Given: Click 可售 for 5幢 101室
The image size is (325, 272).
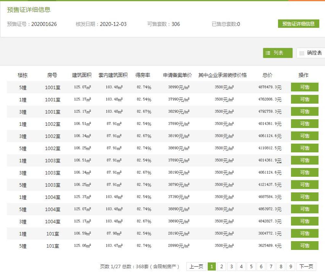Looking at the screenshot, I should tap(305, 245).
